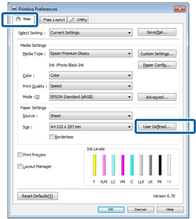Open Help from the dialog
Image resolution: width=196 pixels, height=219 pixels.
170,209
